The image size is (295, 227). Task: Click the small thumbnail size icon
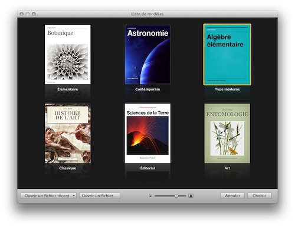[150, 196]
